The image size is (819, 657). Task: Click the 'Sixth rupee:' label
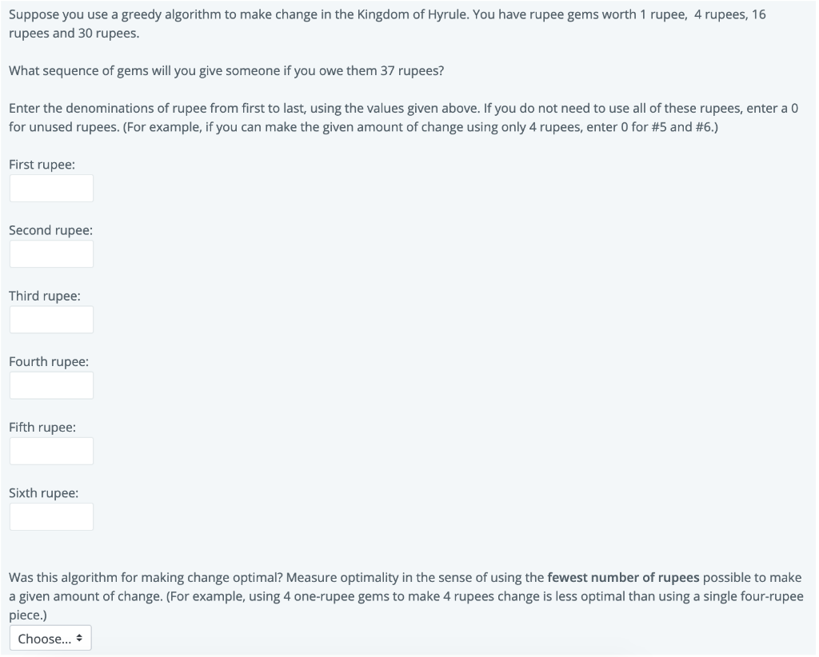point(42,492)
